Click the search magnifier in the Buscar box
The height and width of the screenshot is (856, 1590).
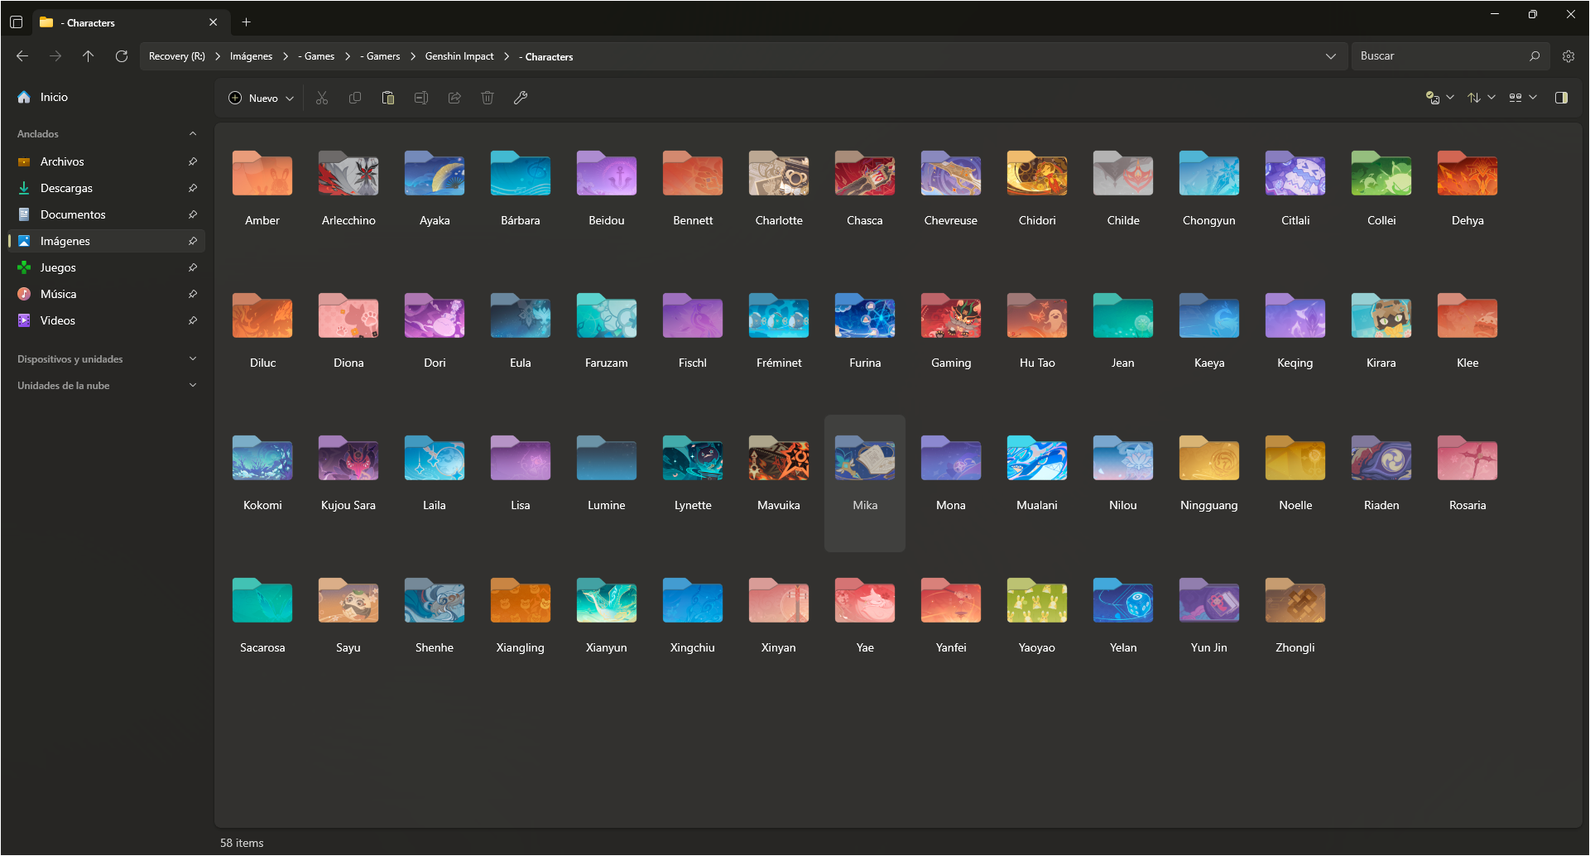tap(1535, 55)
